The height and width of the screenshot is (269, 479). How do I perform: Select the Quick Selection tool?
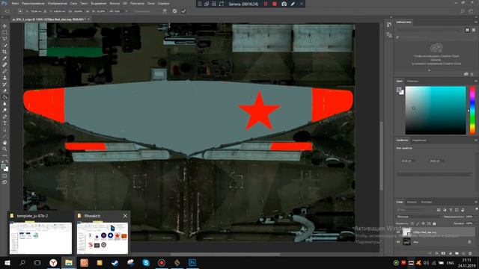tap(4, 45)
